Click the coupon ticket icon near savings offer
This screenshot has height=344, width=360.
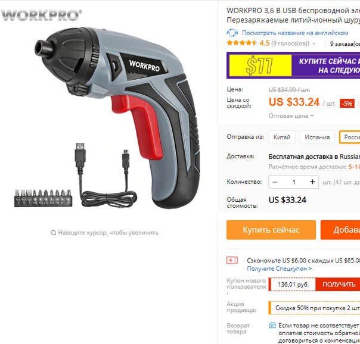pos(232,260)
